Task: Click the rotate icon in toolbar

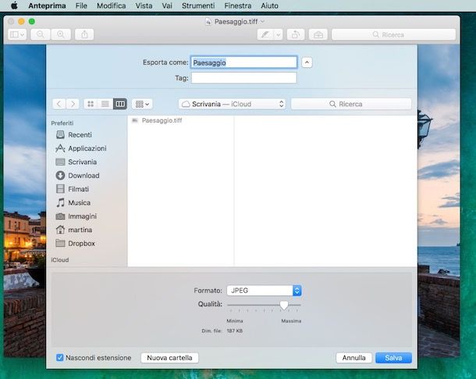Action: click(296, 34)
